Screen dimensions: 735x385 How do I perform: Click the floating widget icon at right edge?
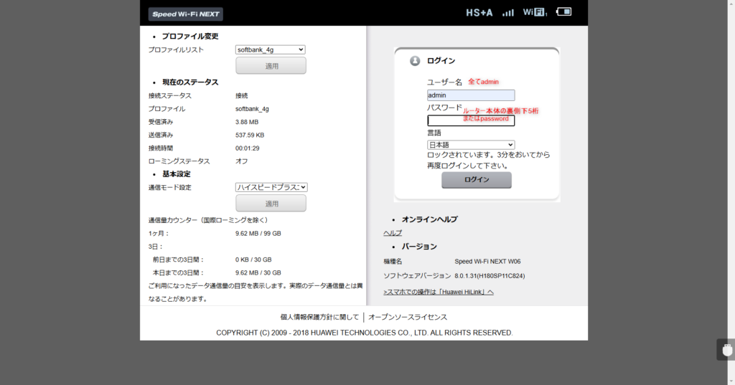click(726, 349)
